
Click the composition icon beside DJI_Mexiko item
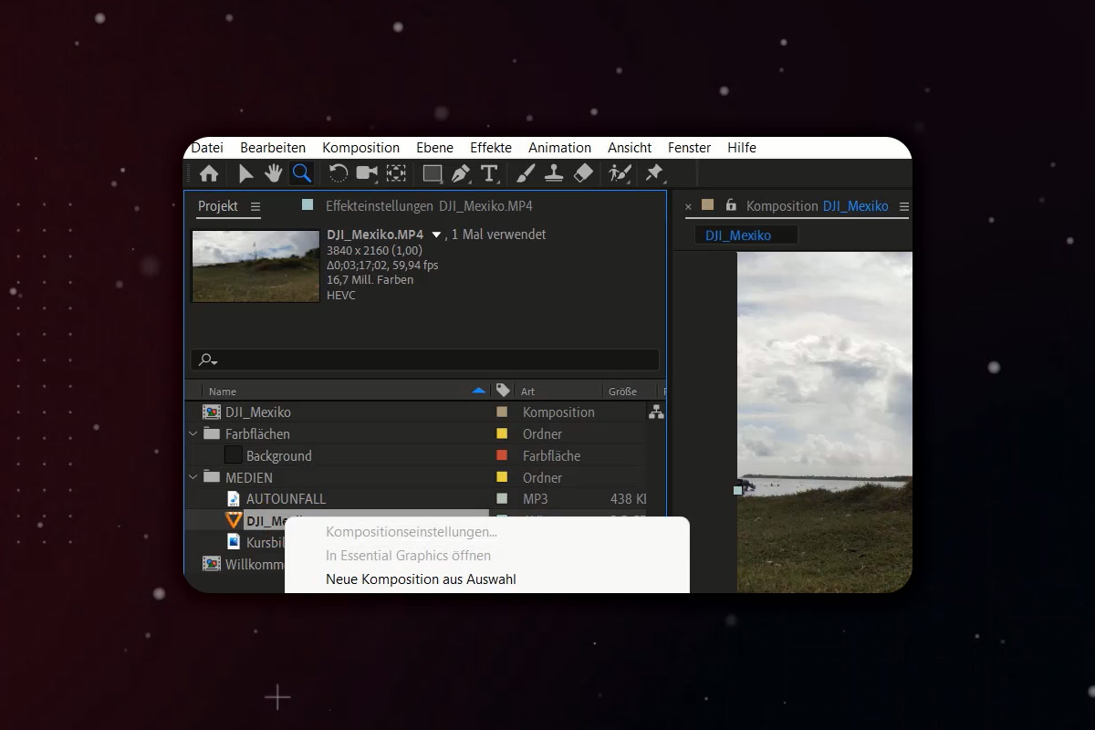[212, 412]
